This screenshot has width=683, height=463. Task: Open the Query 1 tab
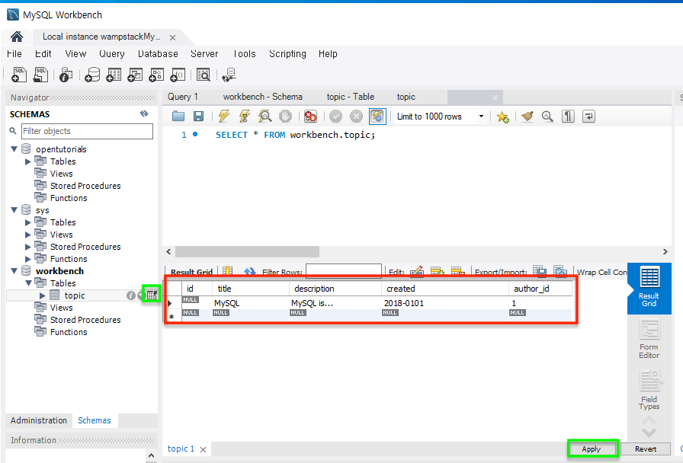point(183,97)
